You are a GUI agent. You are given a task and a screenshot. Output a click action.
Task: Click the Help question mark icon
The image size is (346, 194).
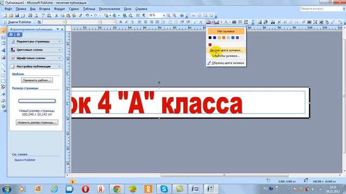tap(182, 16)
